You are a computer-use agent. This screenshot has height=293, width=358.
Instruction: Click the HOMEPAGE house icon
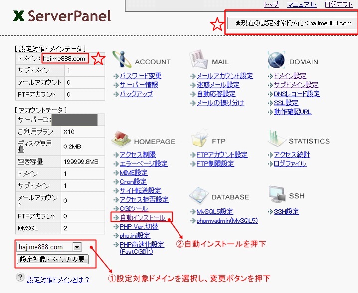(x=121, y=139)
